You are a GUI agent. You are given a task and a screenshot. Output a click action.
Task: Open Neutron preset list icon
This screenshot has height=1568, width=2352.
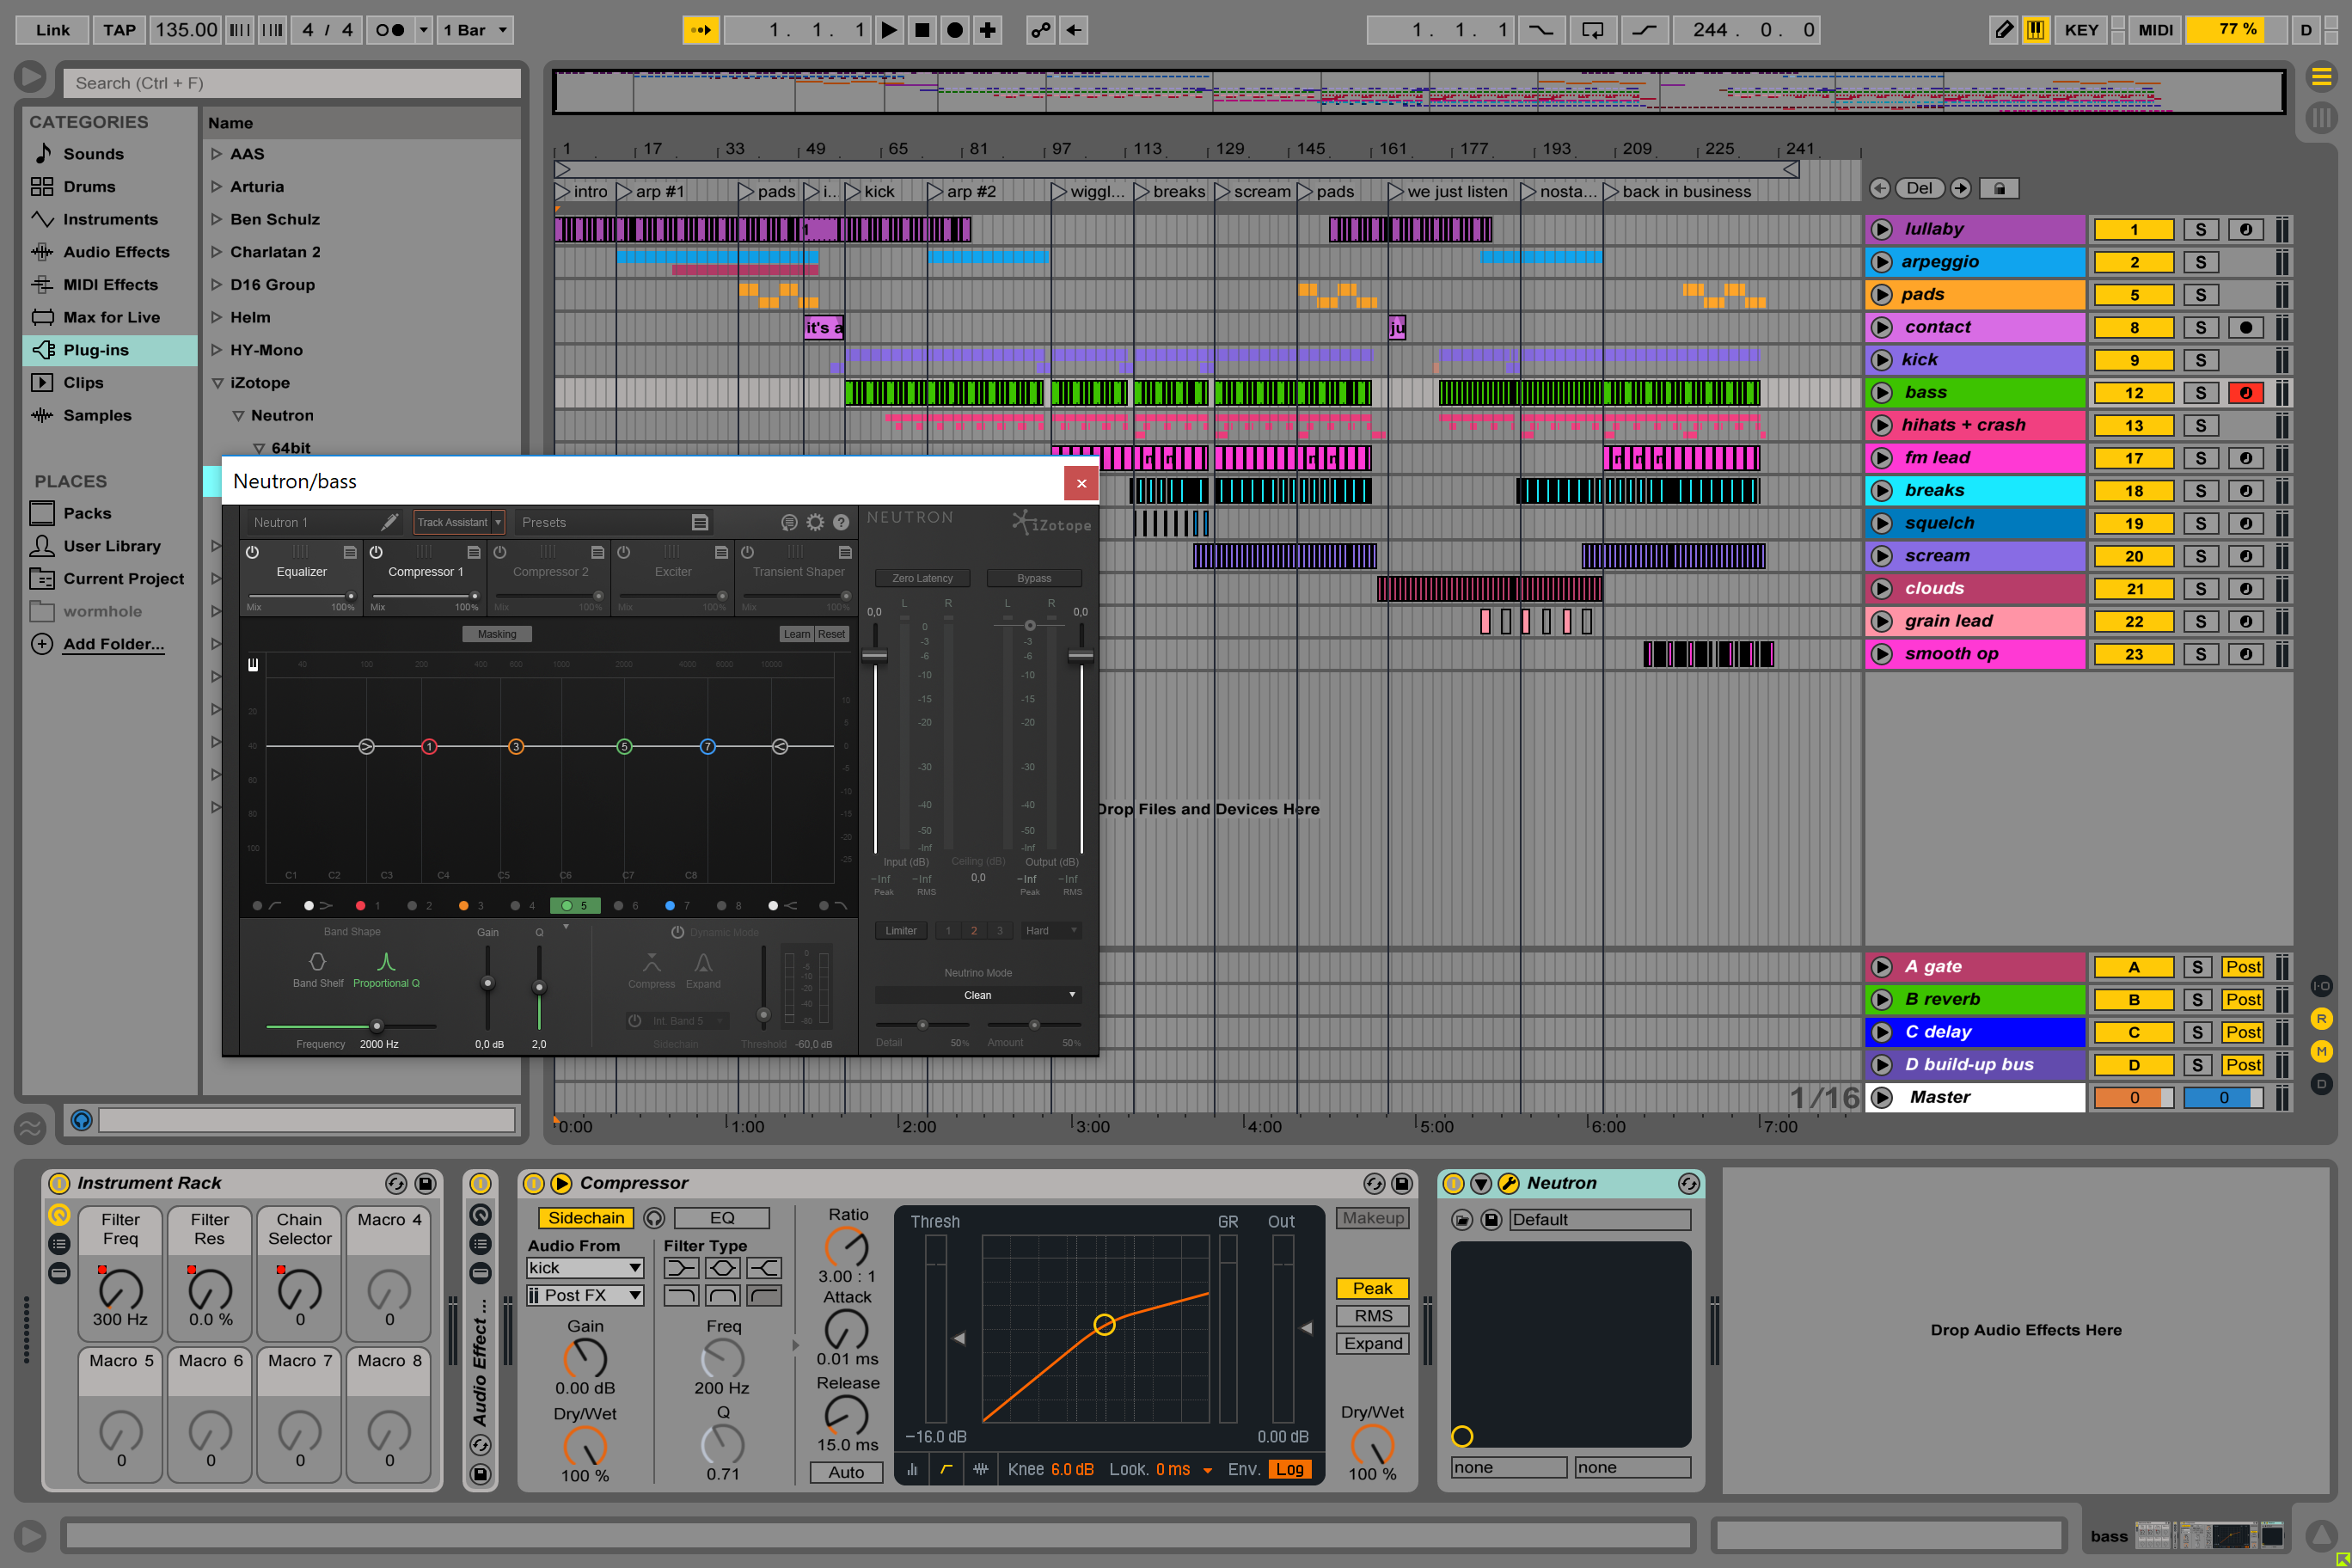pyautogui.click(x=700, y=522)
